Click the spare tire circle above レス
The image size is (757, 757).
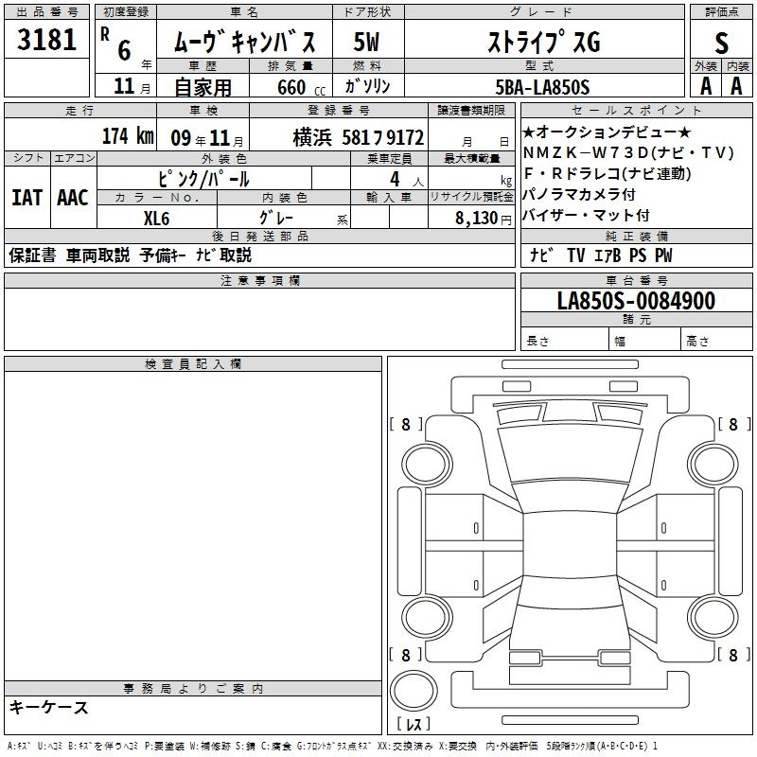point(414,690)
